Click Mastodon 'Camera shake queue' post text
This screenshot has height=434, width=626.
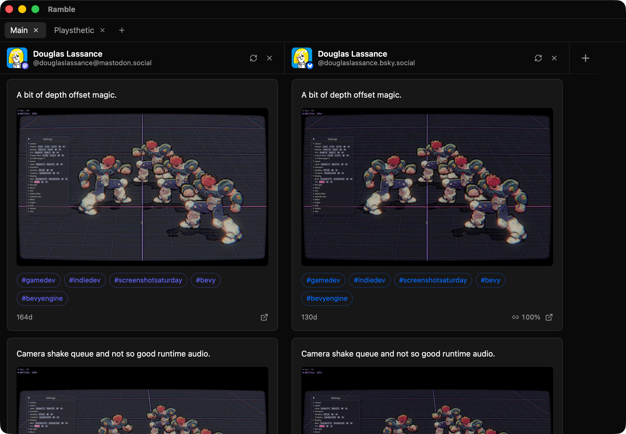point(113,354)
